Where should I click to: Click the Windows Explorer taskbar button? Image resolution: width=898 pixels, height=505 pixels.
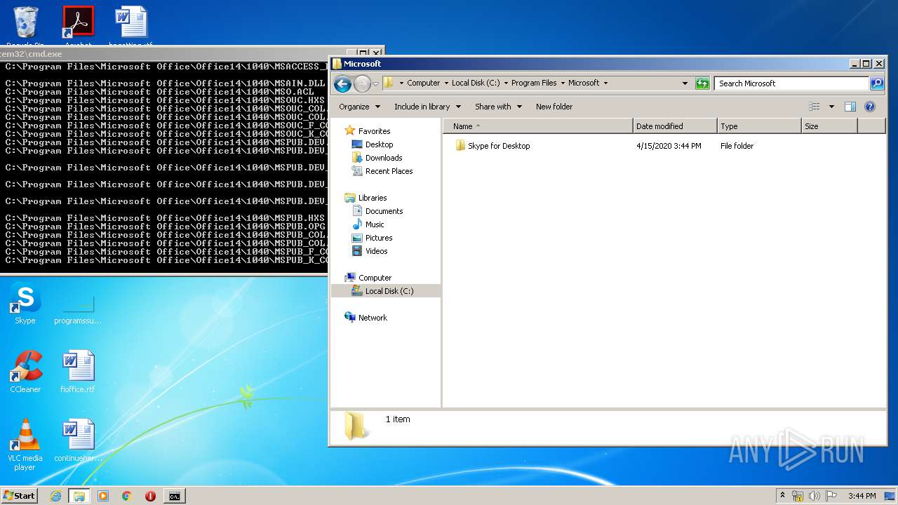[x=79, y=496]
